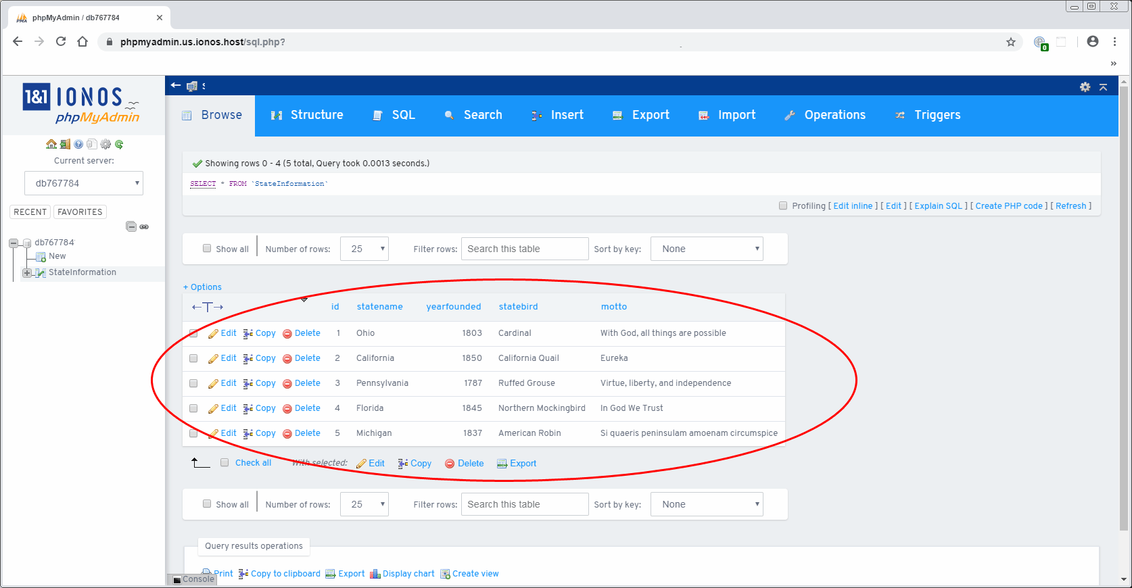This screenshot has width=1132, height=588.
Task: Toggle full texts arrow in table header
Action: 208,307
